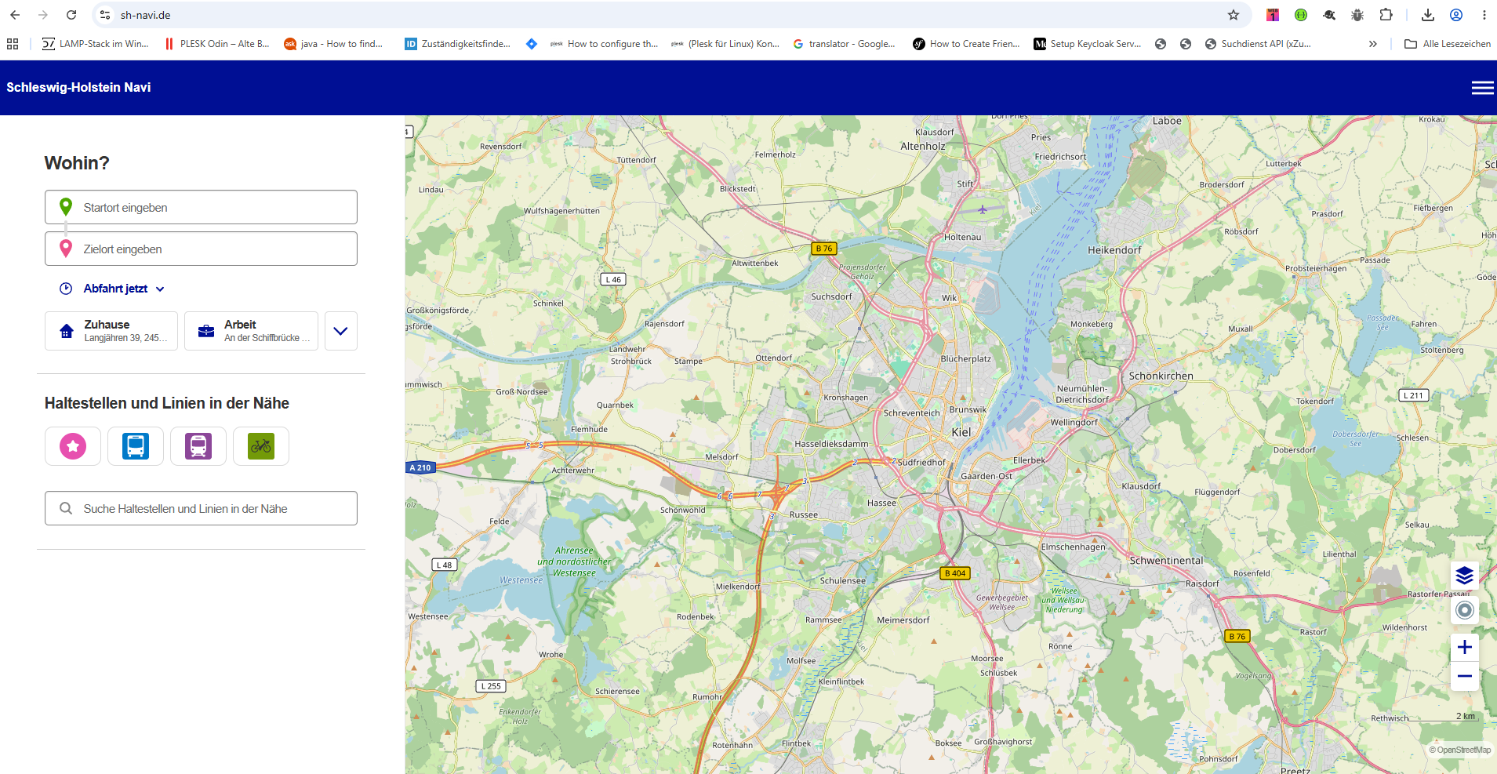
Task: Click the Schönkirchen label on the map
Action: (x=1161, y=376)
